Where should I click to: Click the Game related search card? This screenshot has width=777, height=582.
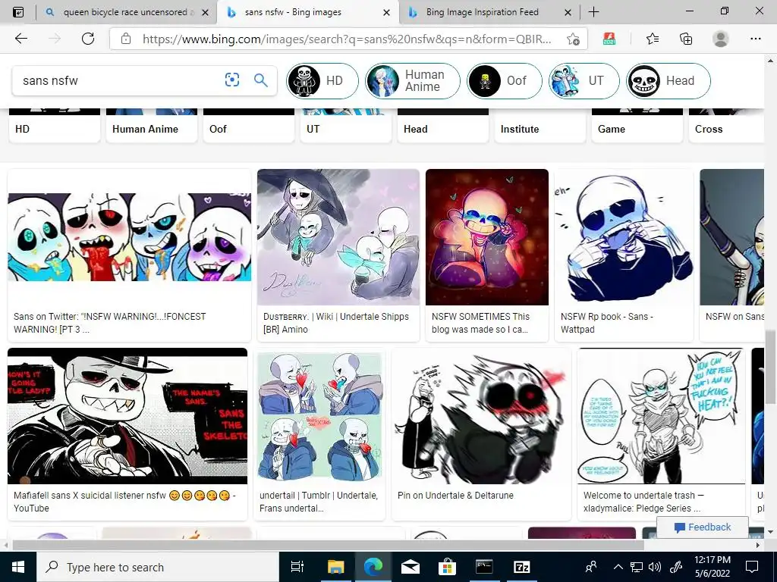637,126
